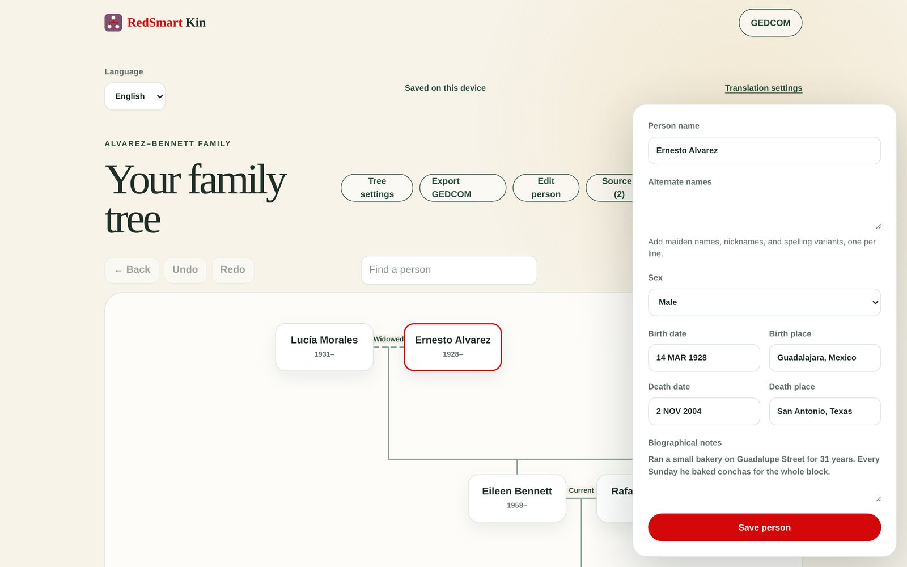Viewport: 907px width, 567px height.
Task: Open the Sex dropdown showing Male
Action: click(764, 302)
